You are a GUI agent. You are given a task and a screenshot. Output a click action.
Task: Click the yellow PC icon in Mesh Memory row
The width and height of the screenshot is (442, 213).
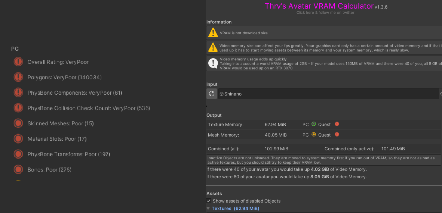(x=313, y=135)
